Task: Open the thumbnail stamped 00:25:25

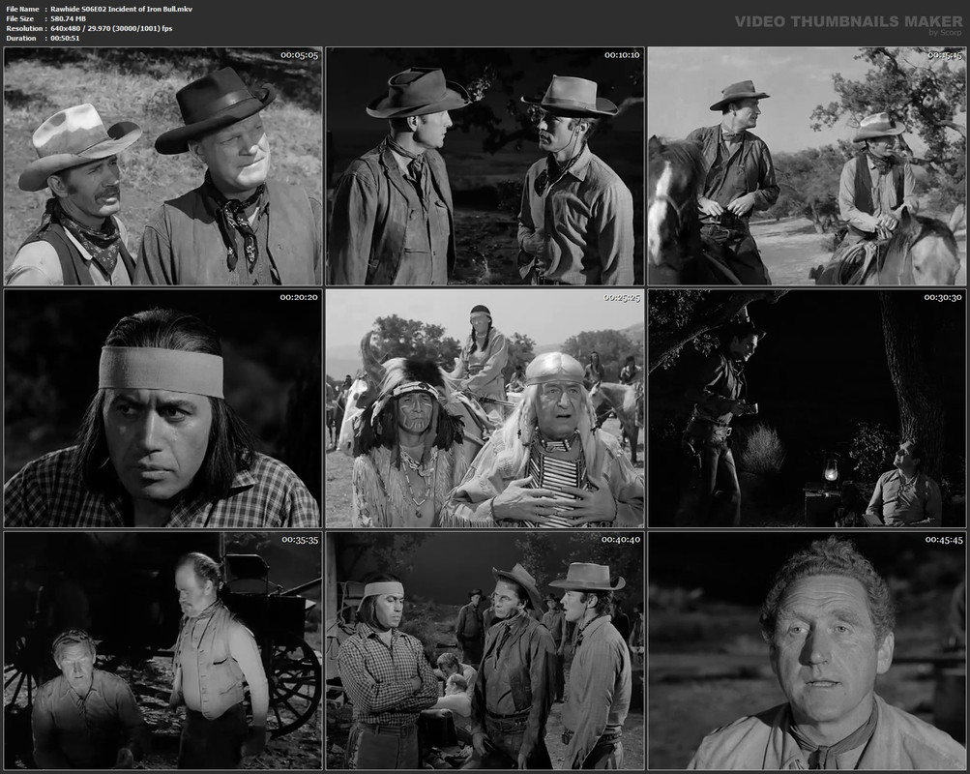Action: [485, 408]
